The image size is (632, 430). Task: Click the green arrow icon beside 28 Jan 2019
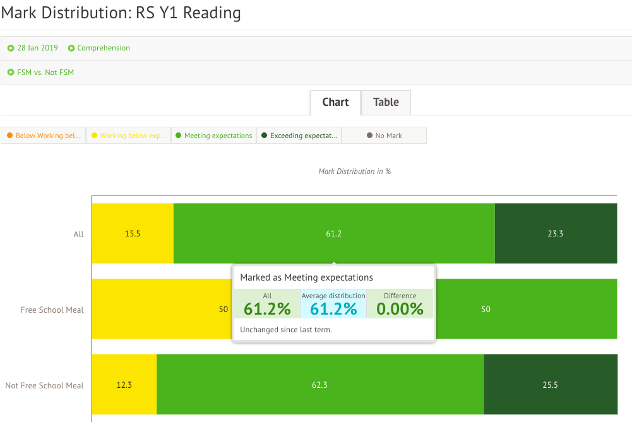(11, 48)
